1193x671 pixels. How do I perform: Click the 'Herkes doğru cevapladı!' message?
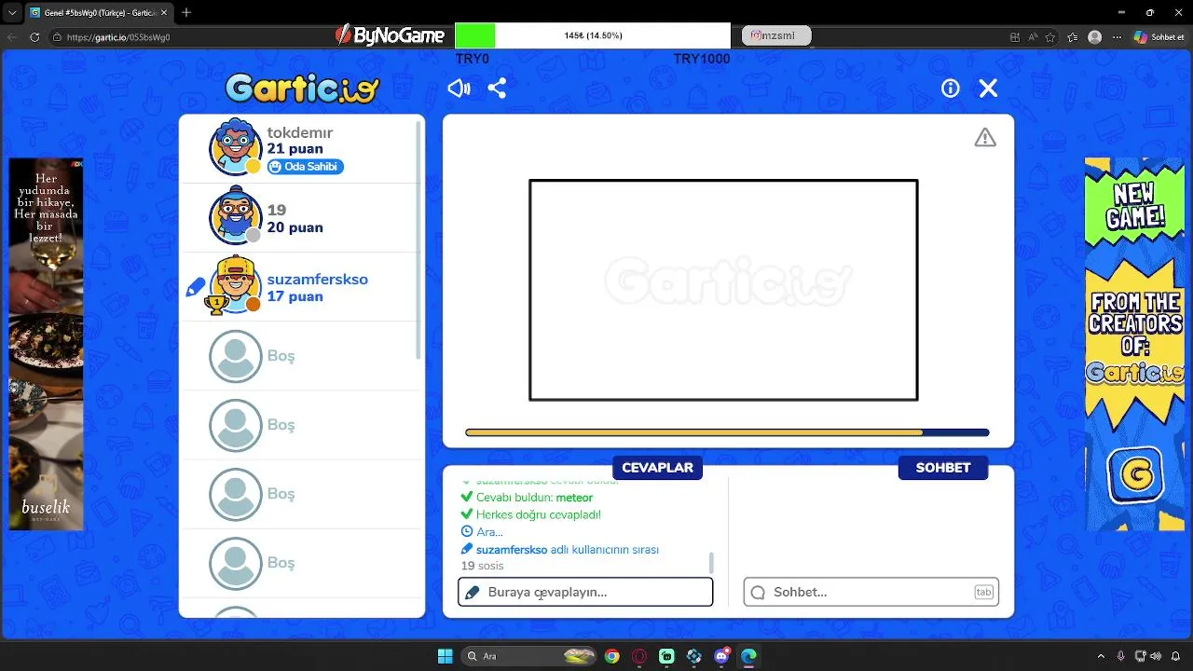click(x=538, y=514)
